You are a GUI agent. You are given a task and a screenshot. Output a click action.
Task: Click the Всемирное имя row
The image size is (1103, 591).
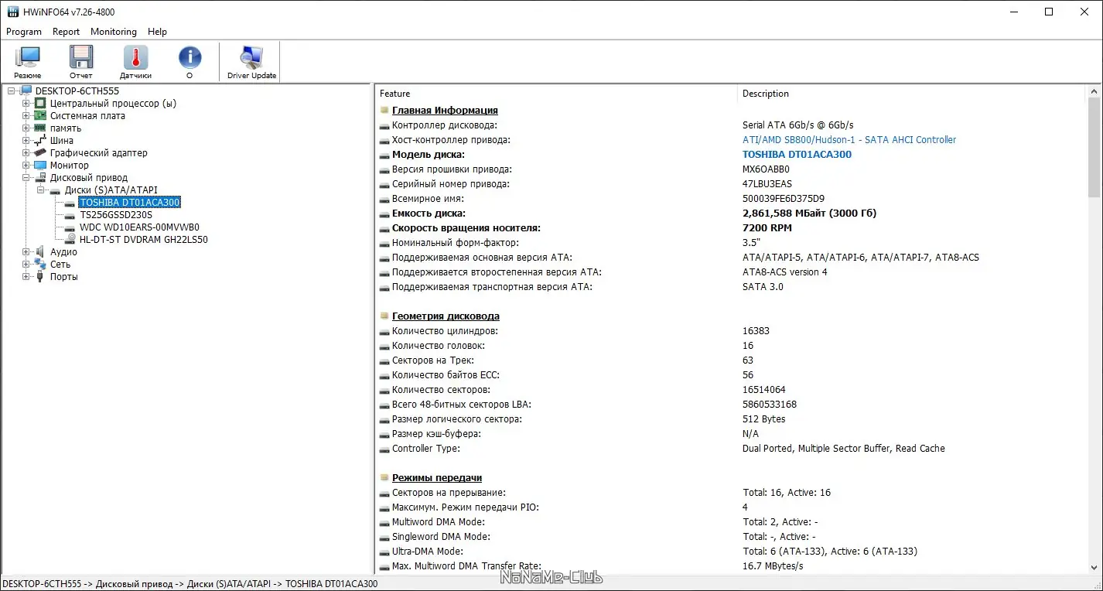coord(732,199)
